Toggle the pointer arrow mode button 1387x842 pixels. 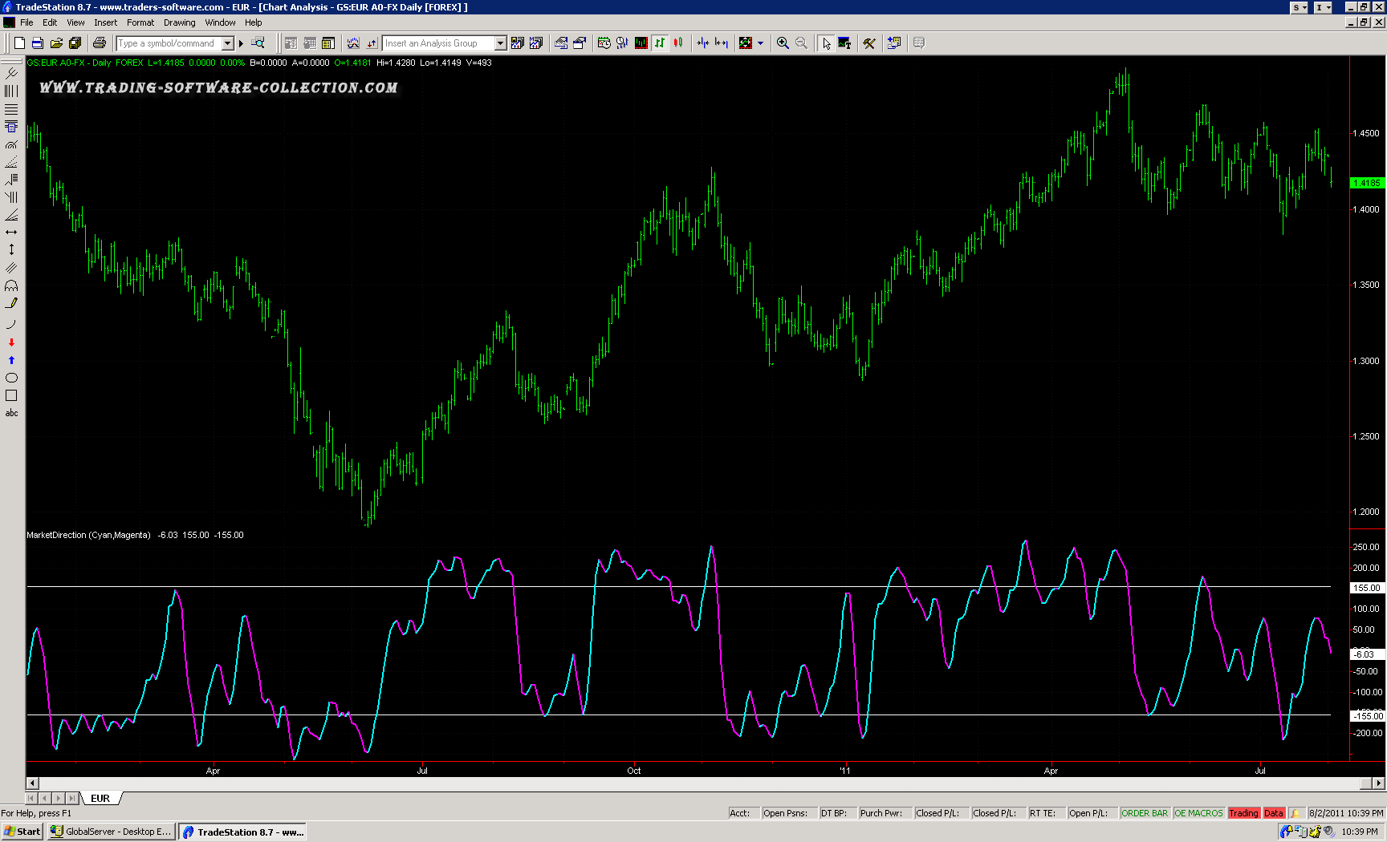pos(826,43)
